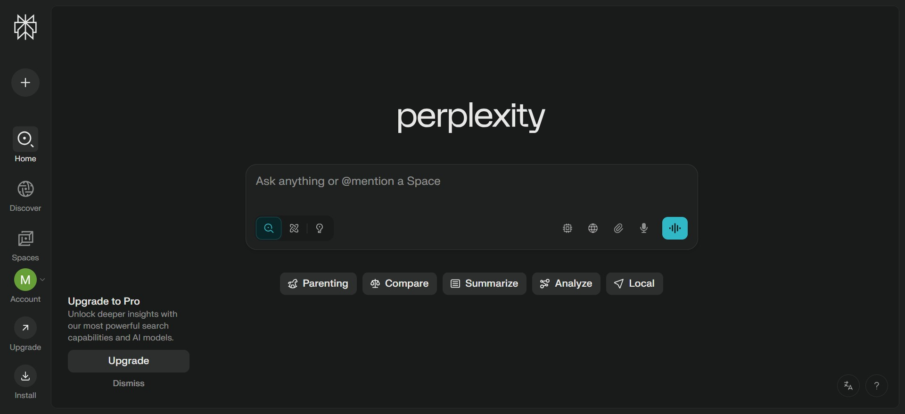Viewport: 905px width, 414px height.
Task: Select the Search mode toggle
Action: pos(269,228)
